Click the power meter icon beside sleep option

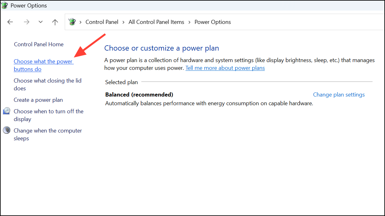(x=7, y=130)
